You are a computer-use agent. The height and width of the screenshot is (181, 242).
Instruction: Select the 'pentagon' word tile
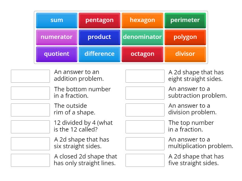[99, 20]
